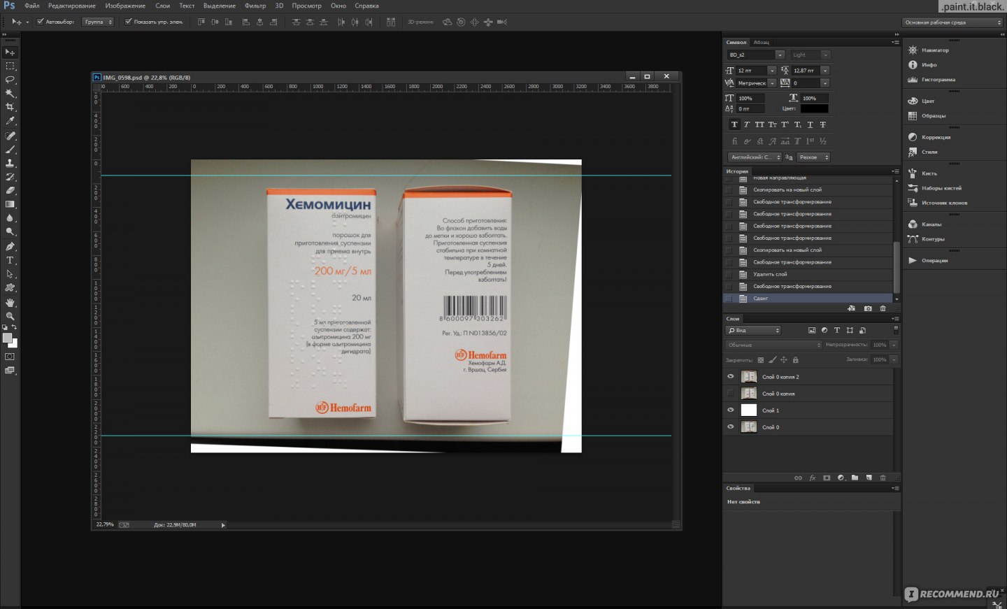
Task: Select the Brush tool
Action: 10,149
